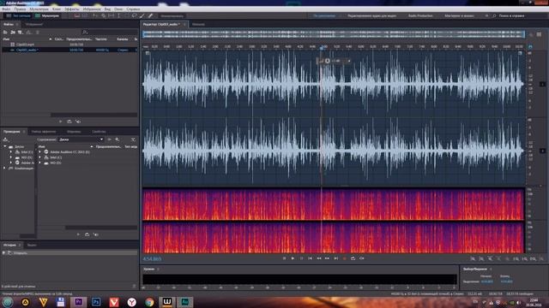The height and width of the screenshot is (308, 549).
Task: Pause playback using the transport Pause button
Action: (x=301, y=258)
